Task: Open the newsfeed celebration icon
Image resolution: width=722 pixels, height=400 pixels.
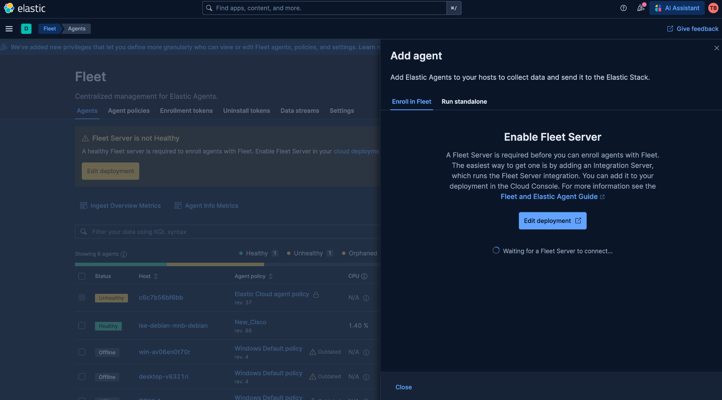Action: pos(641,8)
